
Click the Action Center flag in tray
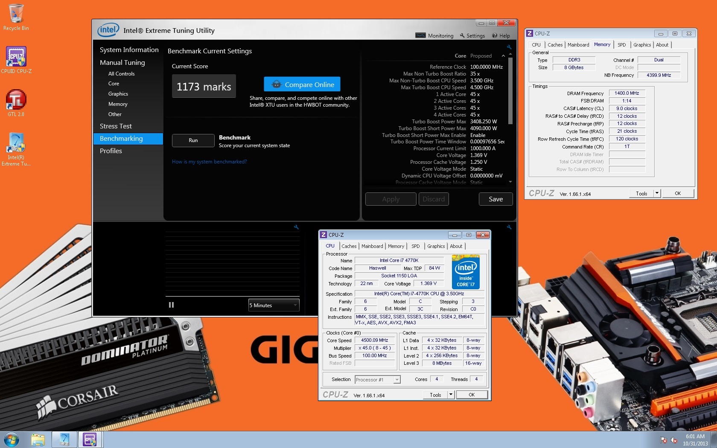pyautogui.click(x=663, y=440)
